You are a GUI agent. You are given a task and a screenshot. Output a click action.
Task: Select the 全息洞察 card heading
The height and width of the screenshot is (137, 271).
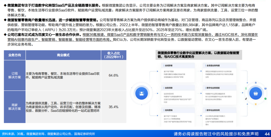click(x=169, y=88)
